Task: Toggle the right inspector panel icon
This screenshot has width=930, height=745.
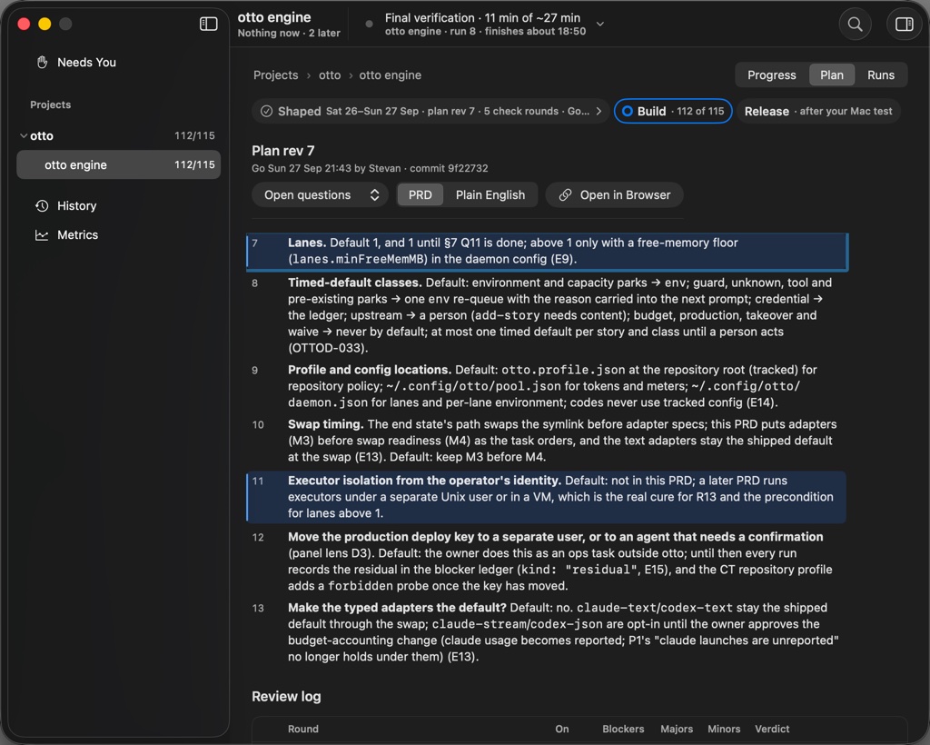Action: (x=904, y=24)
